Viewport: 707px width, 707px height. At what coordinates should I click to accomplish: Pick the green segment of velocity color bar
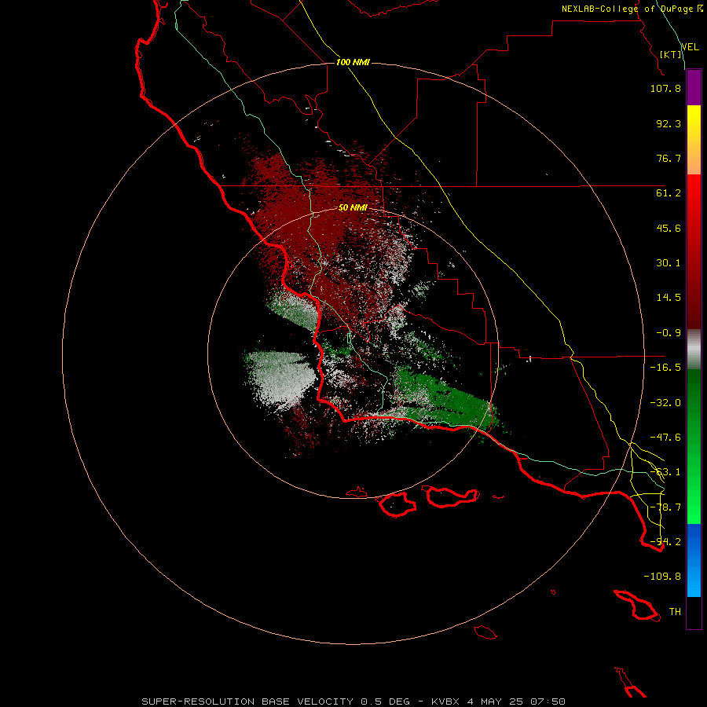point(694,446)
